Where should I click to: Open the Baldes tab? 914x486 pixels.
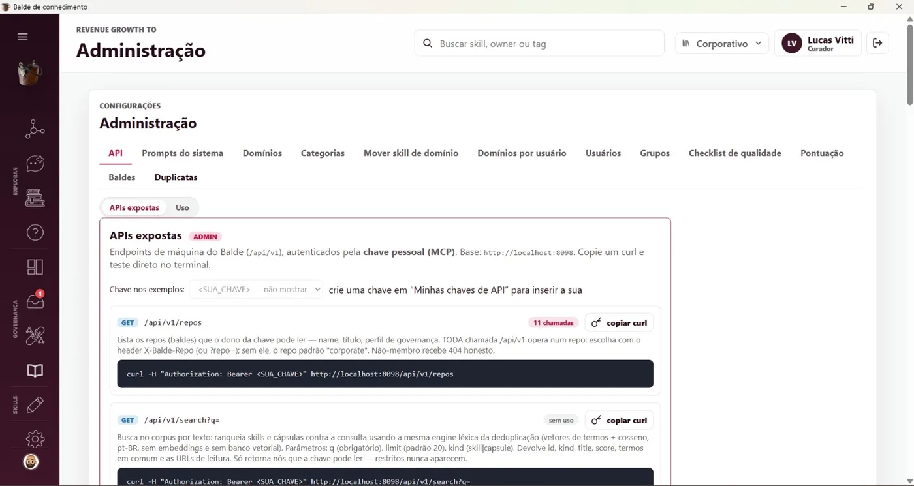122,177
